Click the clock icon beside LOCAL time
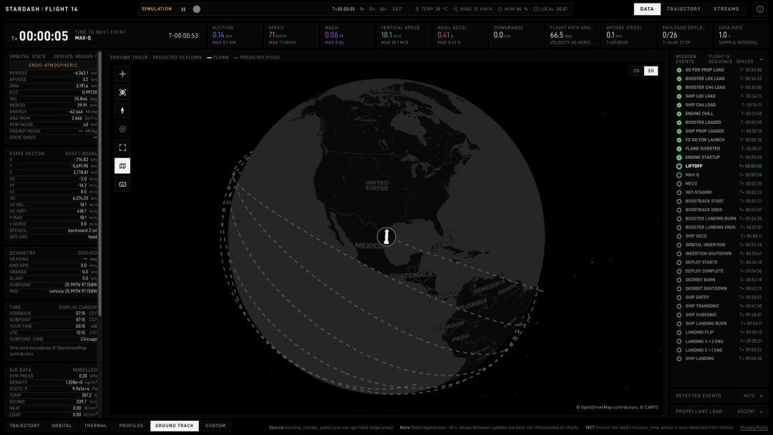773x435 pixels. (536, 9)
